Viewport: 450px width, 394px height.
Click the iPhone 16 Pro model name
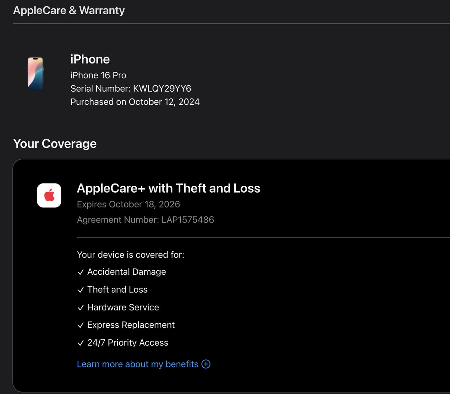click(x=98, y=75)
